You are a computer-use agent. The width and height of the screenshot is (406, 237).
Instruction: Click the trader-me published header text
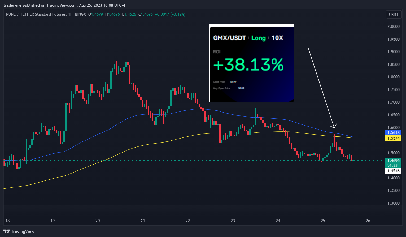pos(64,5)
